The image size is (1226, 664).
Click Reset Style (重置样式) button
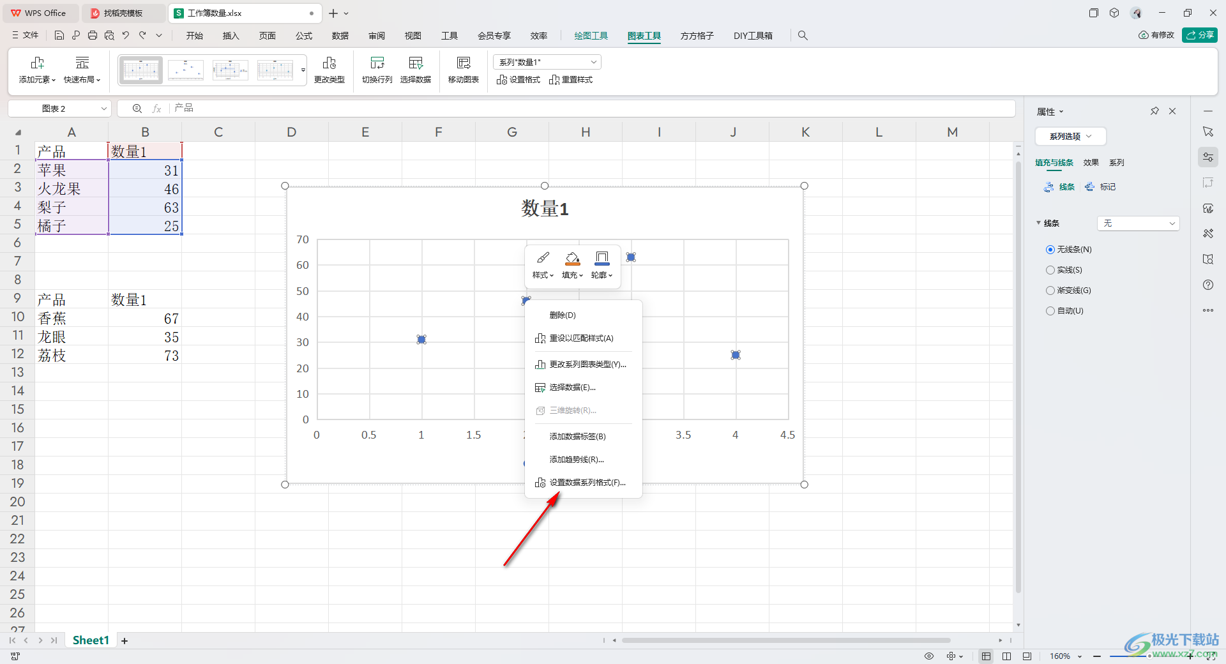click(571, 80)
